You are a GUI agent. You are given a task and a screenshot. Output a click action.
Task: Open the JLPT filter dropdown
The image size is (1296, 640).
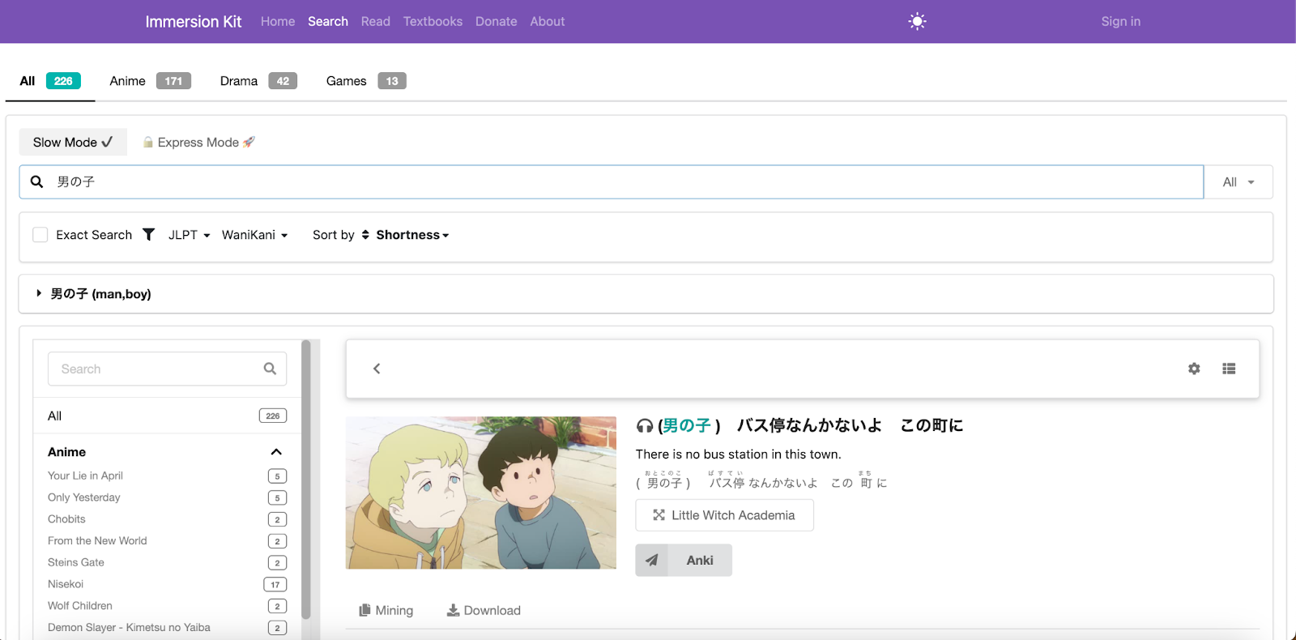click(x=190, y=235)
